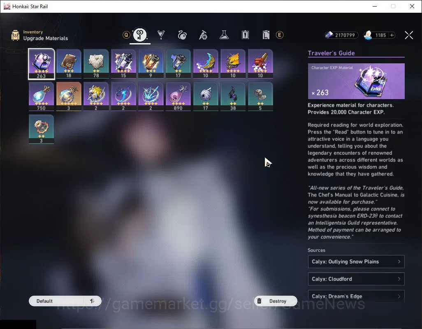Select the blue crystal burst item showing 2
422x329 pixels.
pyautogui.click(x=151, y=96)
